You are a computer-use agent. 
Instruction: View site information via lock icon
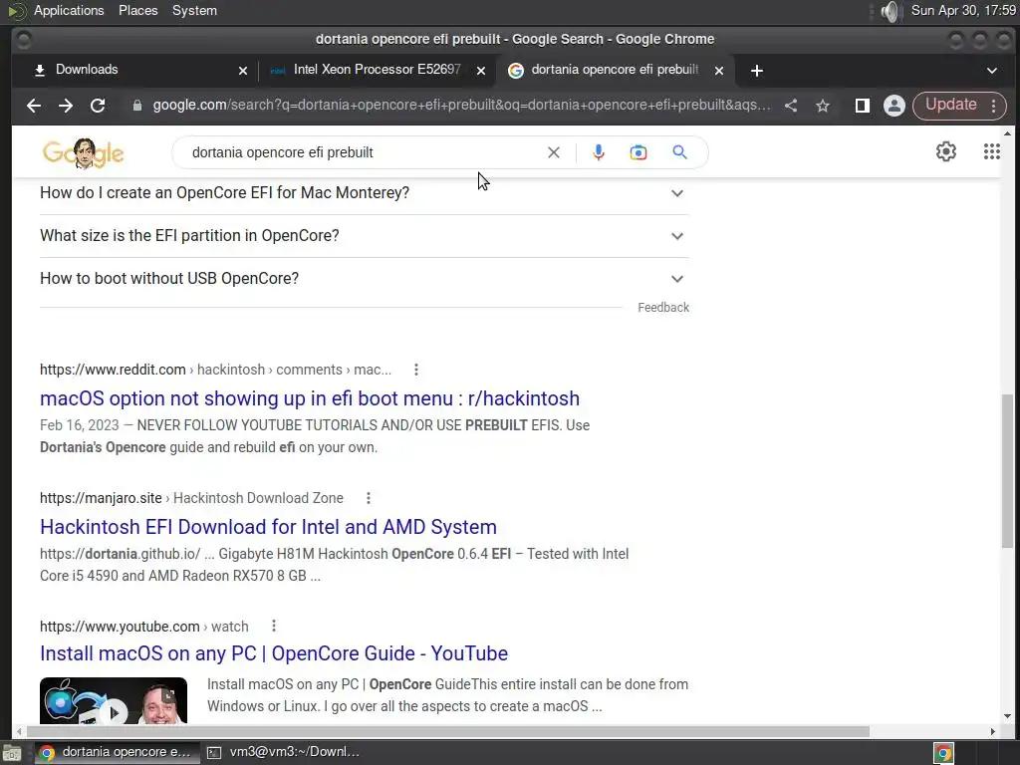(137, 106)
